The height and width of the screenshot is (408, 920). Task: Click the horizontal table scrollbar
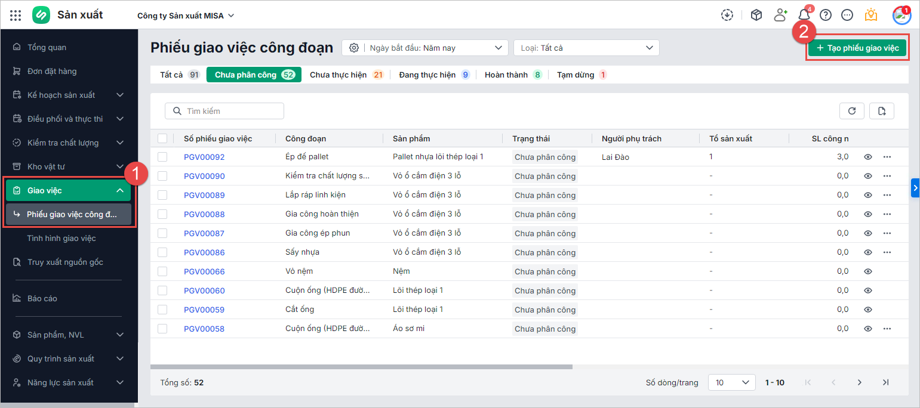[x=361, y=367]
